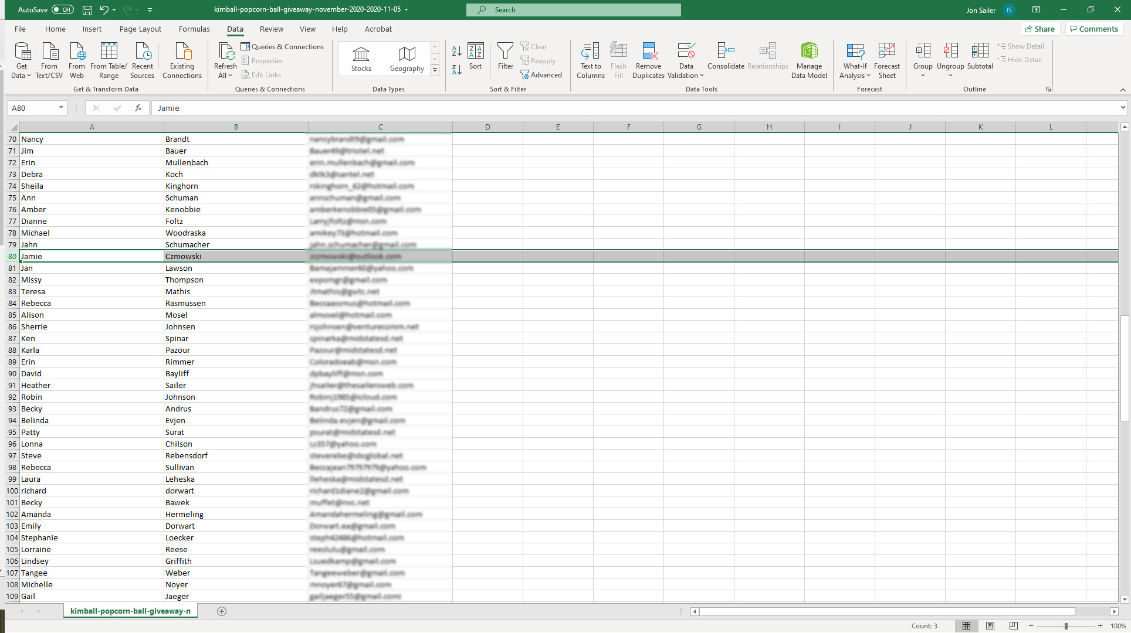
Task: Select the Stocks data type
Action: (361, 59)
